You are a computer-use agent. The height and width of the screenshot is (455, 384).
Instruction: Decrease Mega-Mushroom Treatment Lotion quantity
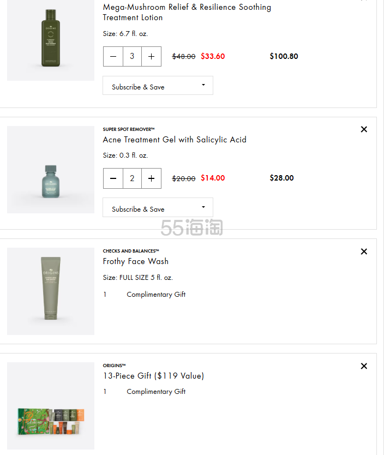click(113, 56)
